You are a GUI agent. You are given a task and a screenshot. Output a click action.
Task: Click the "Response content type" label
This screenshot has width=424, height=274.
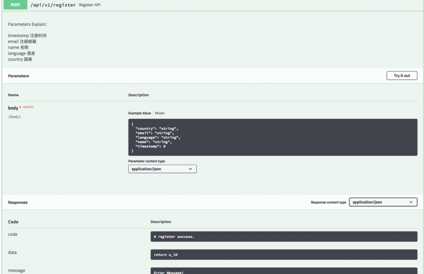328,202
